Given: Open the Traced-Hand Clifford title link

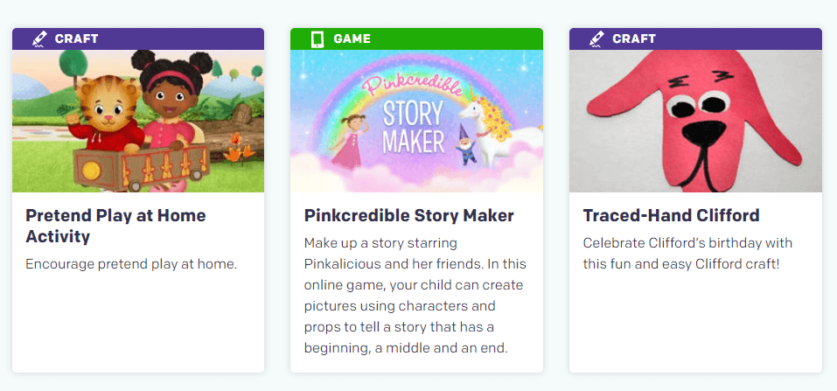Looking at the screenshot, I should tap(671, 216).
